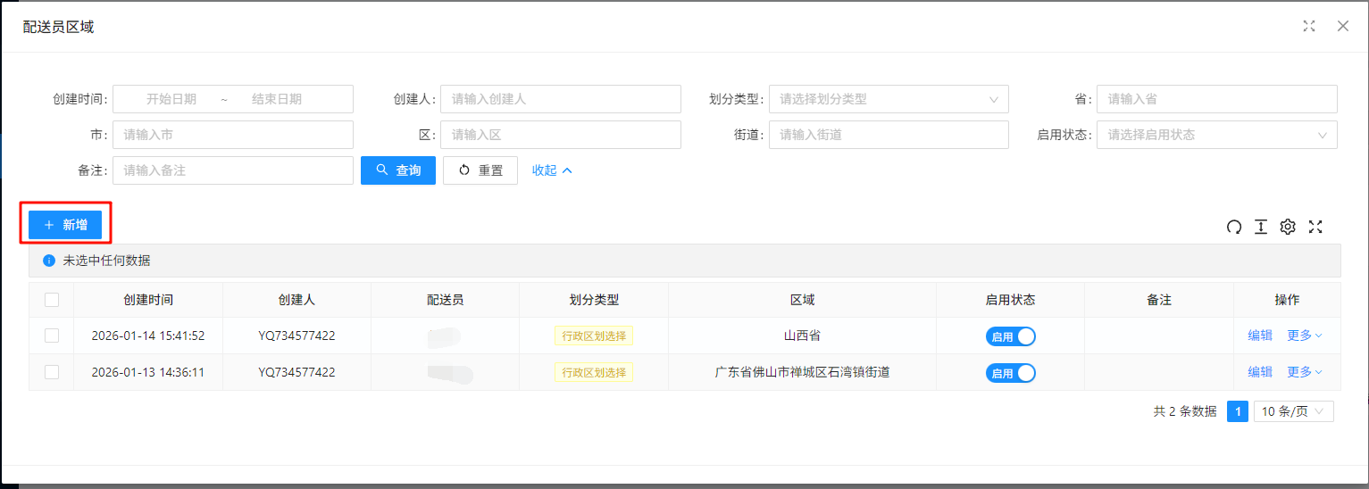Click the table fullscreen icon
This screenshot has height=489, width=1369.
[1315, 227]
